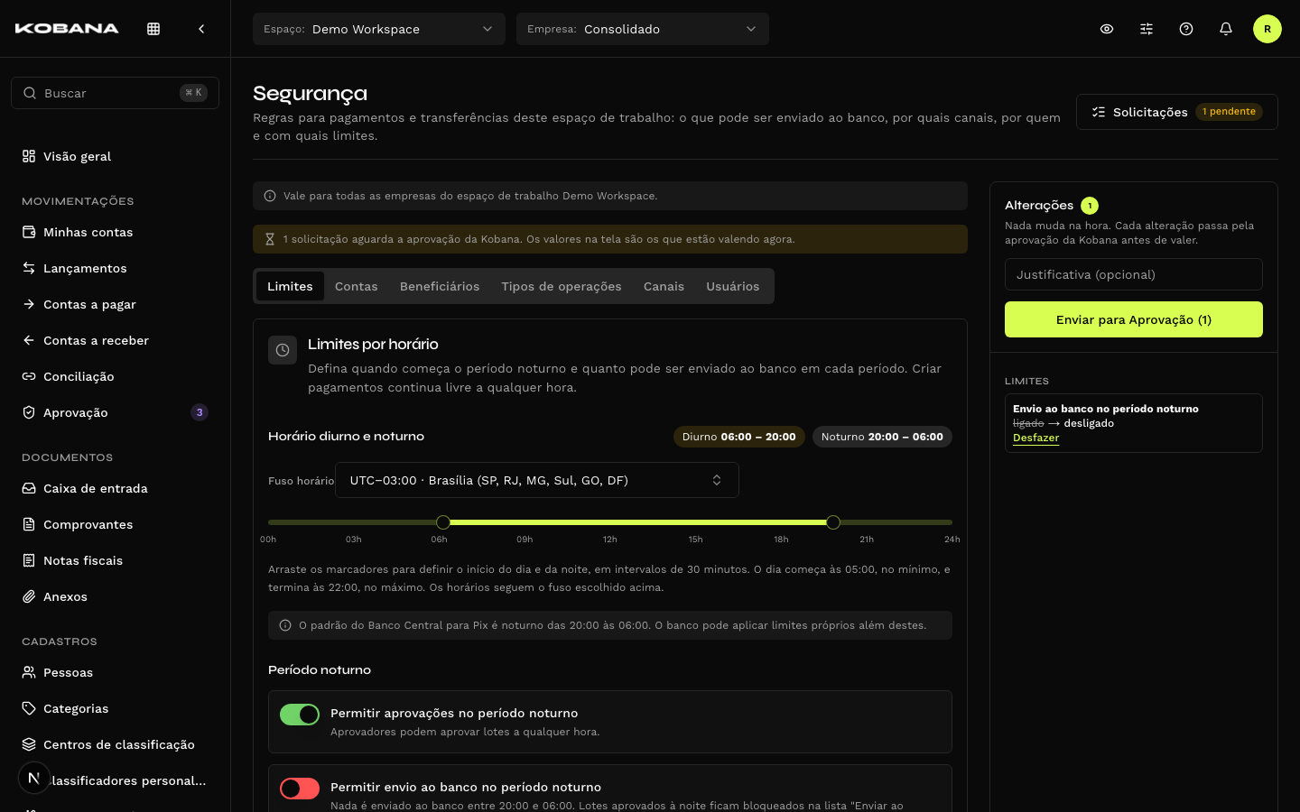Open the apps grid icon beside Kobana logo
Viewport: 1300px width, 812px height.
tap(153, 29)
